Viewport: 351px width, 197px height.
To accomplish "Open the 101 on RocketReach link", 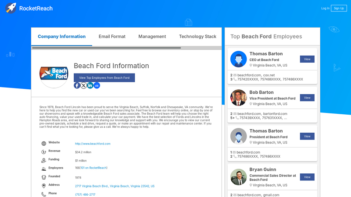I will 93,168.
